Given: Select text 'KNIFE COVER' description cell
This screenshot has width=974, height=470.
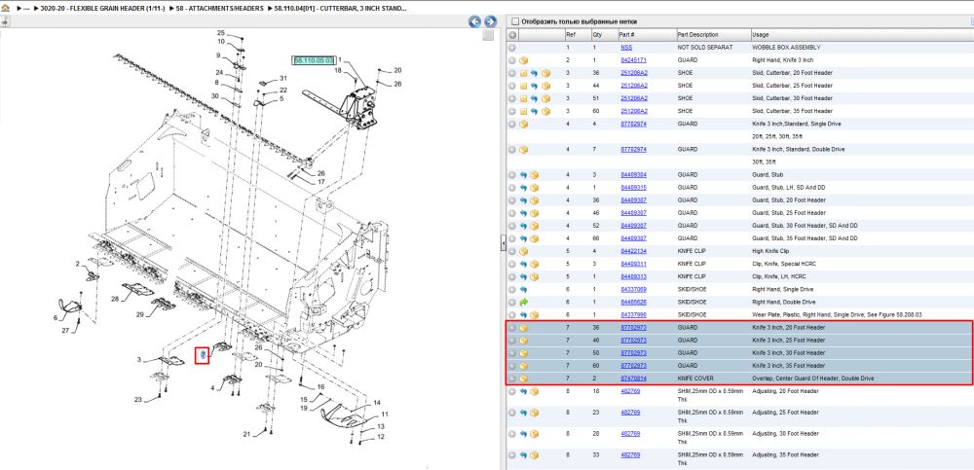Looking at the screenshot, I should coord(695,379).
